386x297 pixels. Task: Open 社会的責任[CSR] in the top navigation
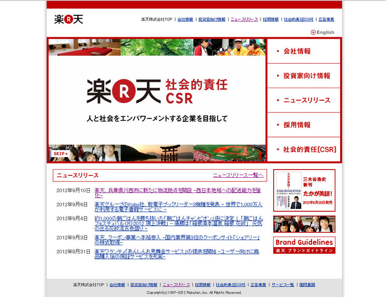[x=298, y=20]
